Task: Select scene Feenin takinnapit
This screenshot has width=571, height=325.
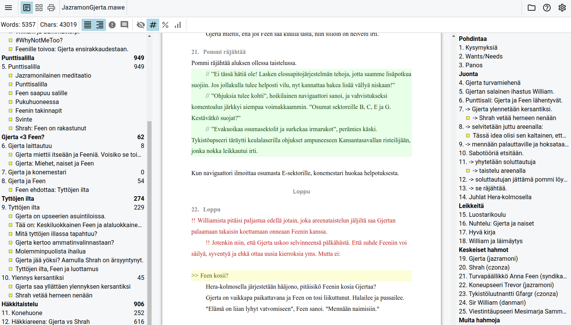Action: (x=39, y=110)
